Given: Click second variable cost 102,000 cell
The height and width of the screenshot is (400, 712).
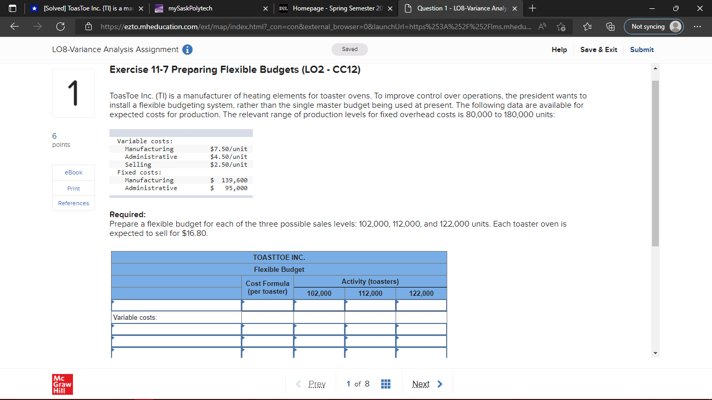Looking at the screenshot, I should [319, 341].
